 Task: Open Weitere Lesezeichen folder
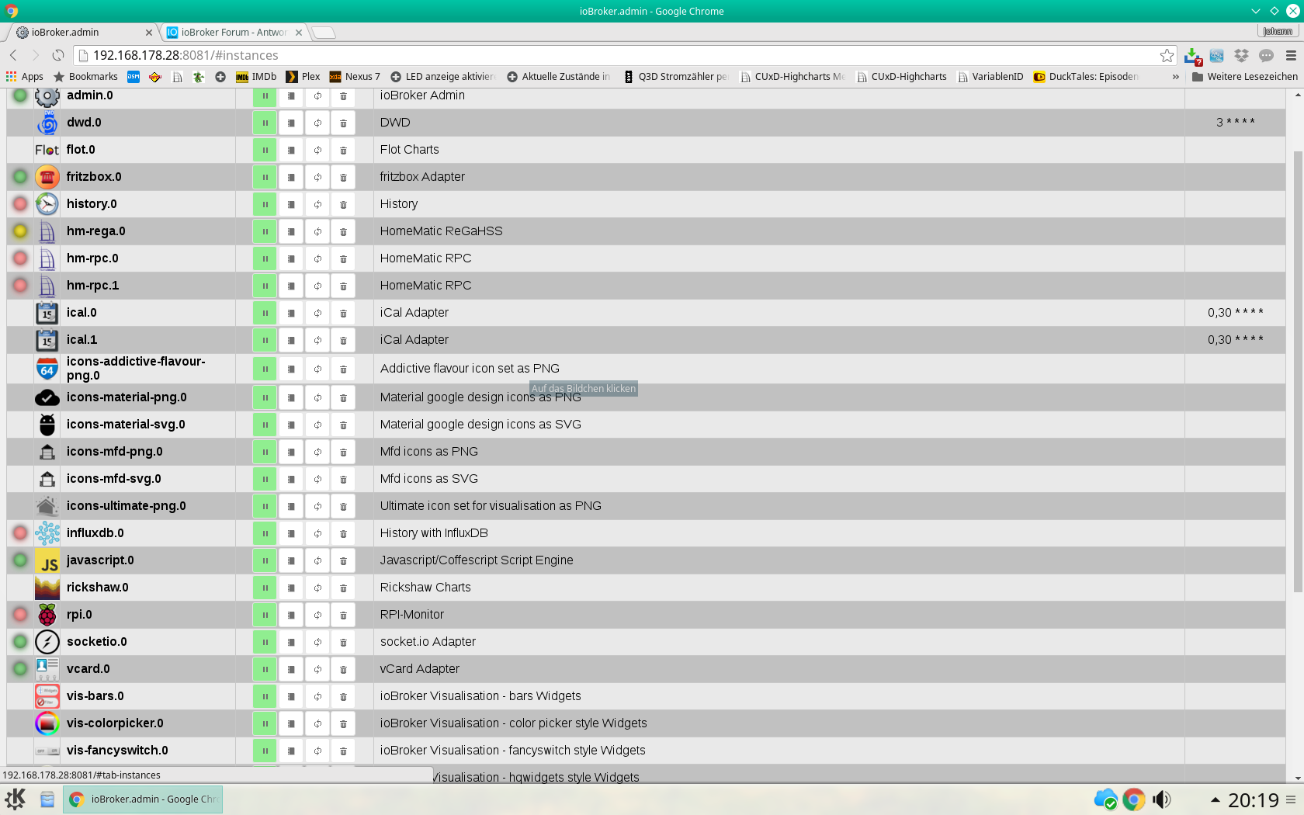click(x=1244, y=76)
